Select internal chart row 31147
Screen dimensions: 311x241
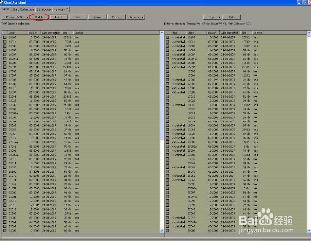click(80, 184)
